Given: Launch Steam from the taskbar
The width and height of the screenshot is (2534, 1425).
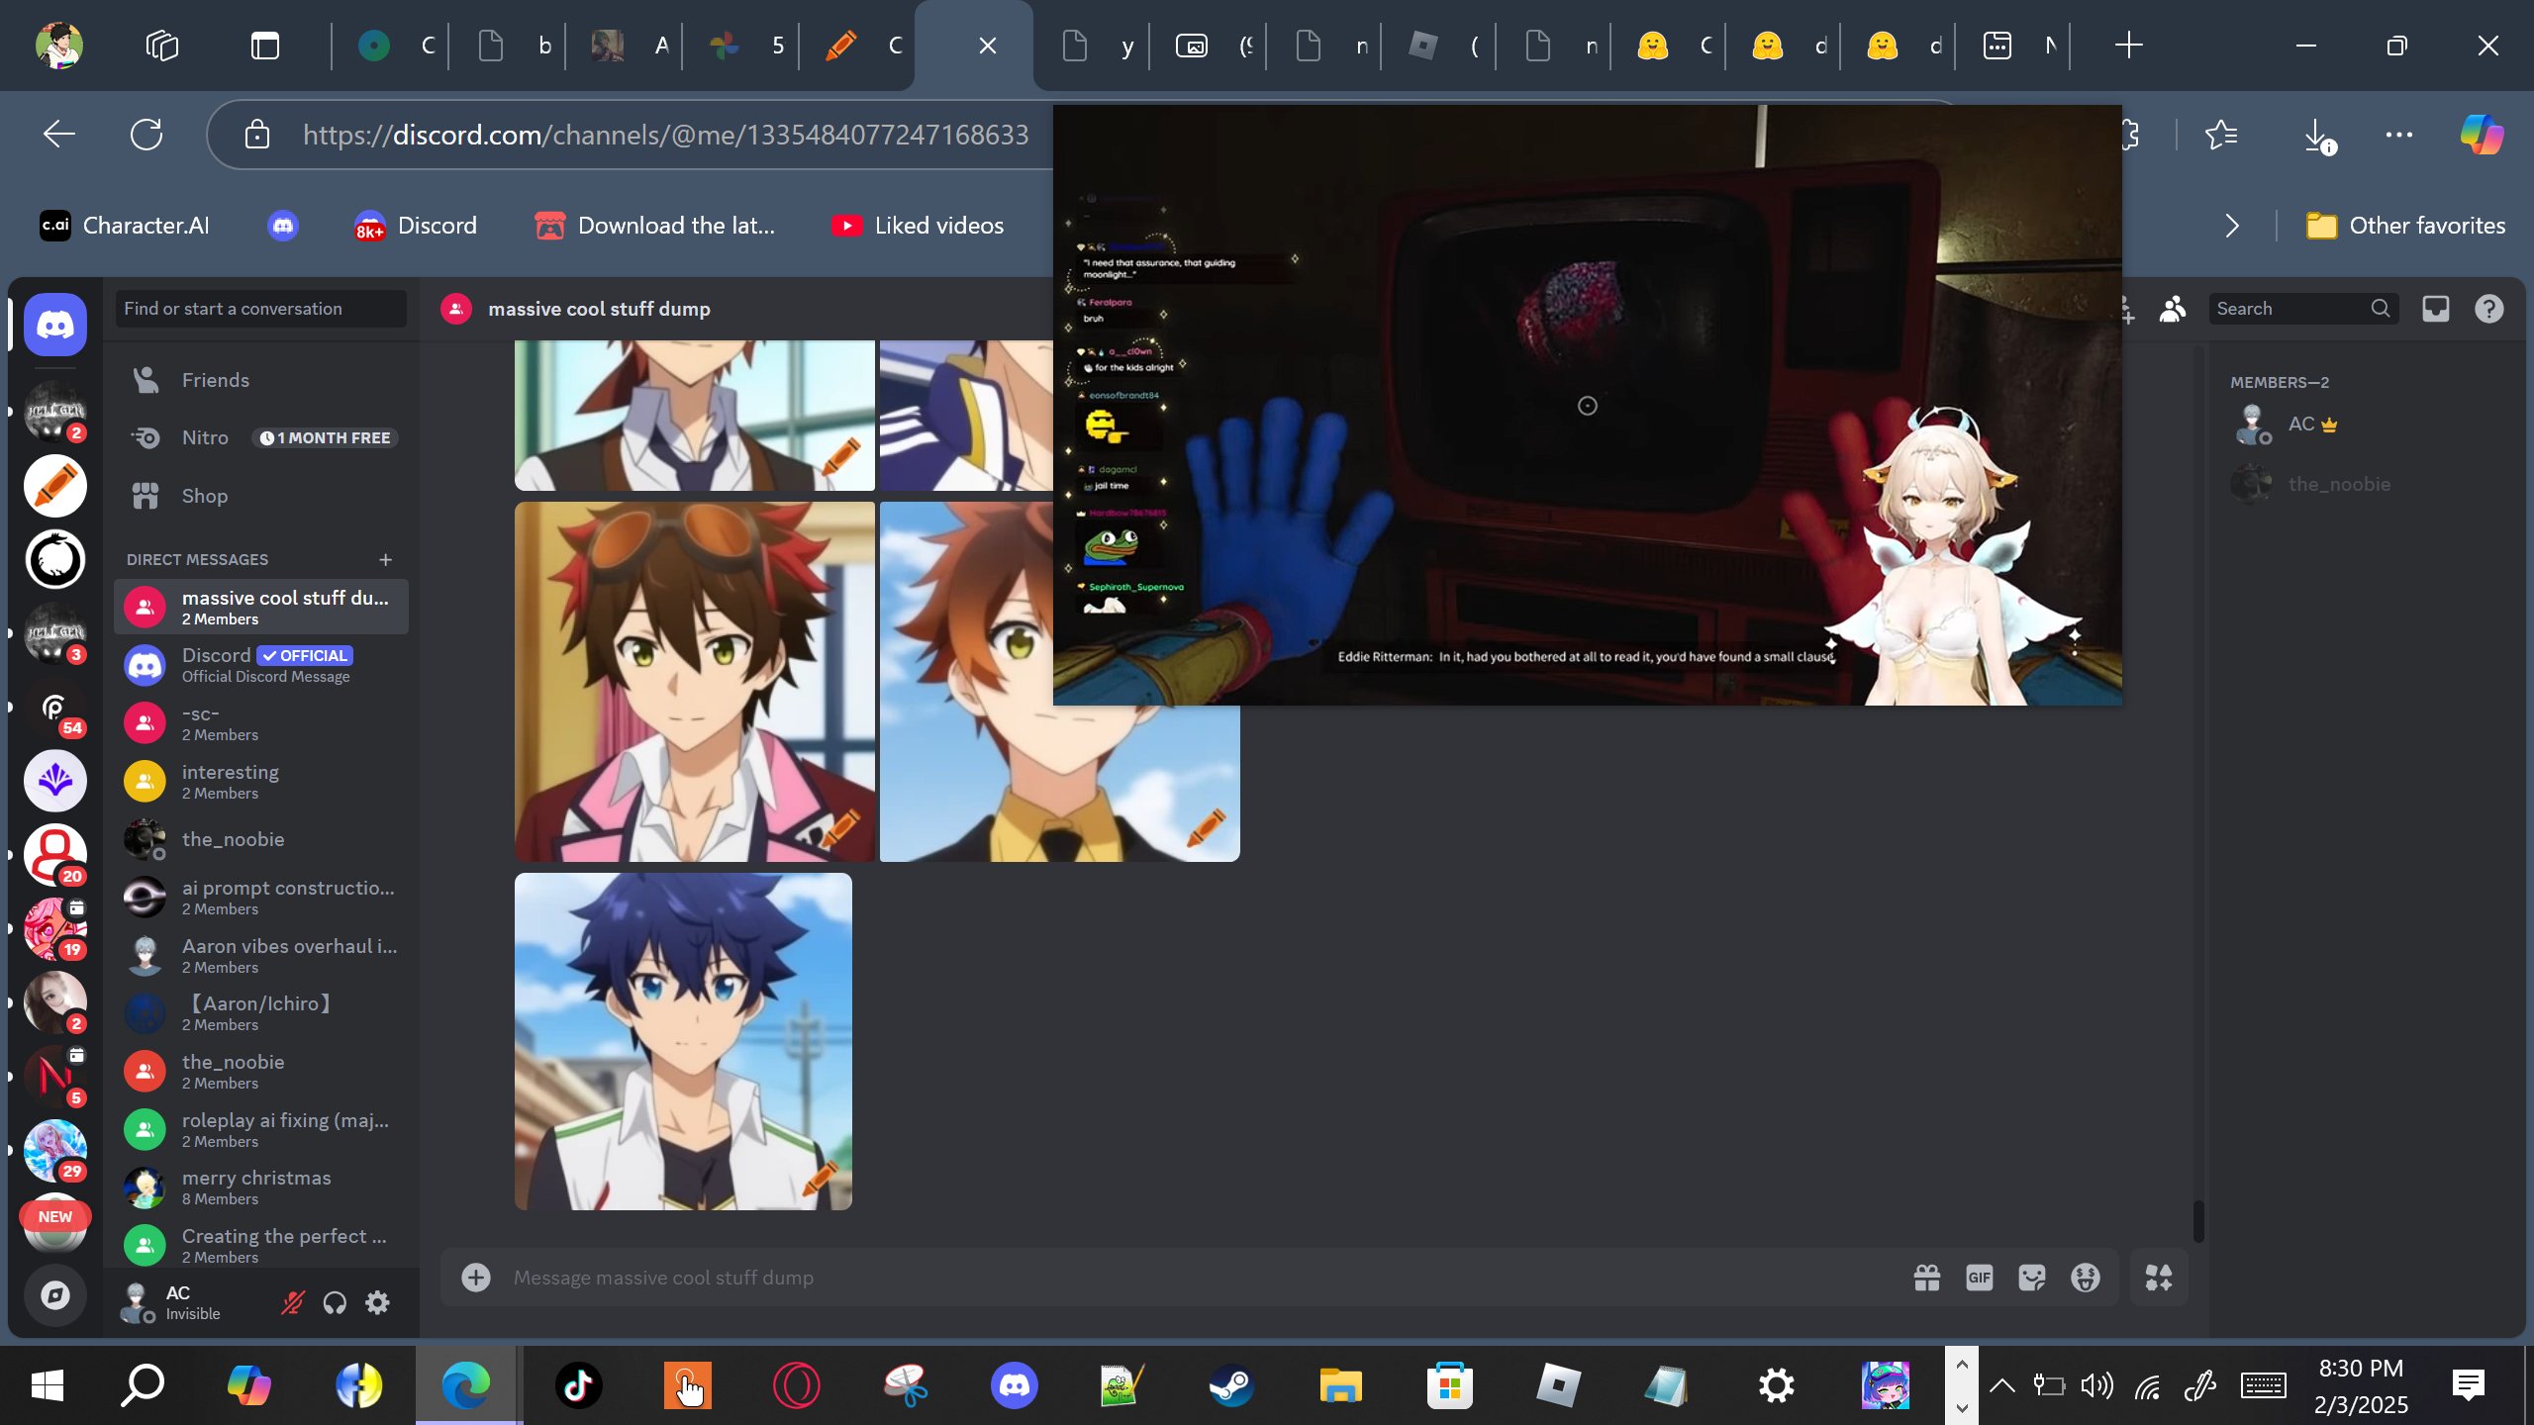Looking at the screenshot, I should pos(1231,1385).
